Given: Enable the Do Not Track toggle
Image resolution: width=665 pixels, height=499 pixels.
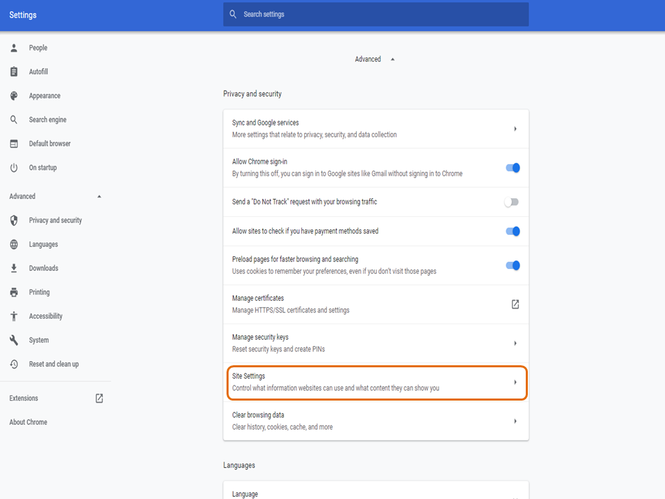Looking at the screenshot, I should click(x=511, y=202).
